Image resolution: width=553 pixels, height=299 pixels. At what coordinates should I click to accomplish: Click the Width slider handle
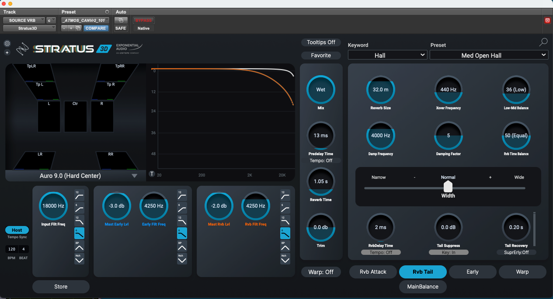(x=448, y=187)
